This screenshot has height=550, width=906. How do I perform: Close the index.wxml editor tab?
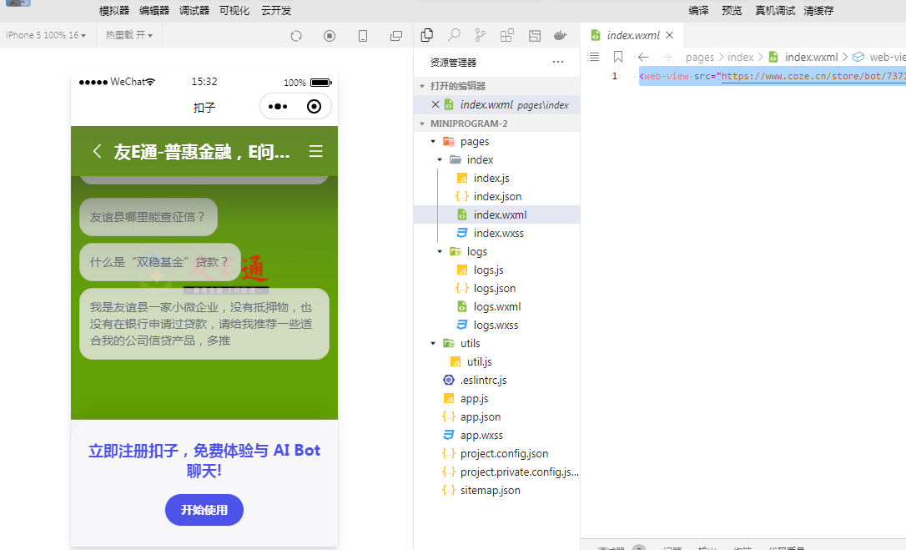point(670,35)
